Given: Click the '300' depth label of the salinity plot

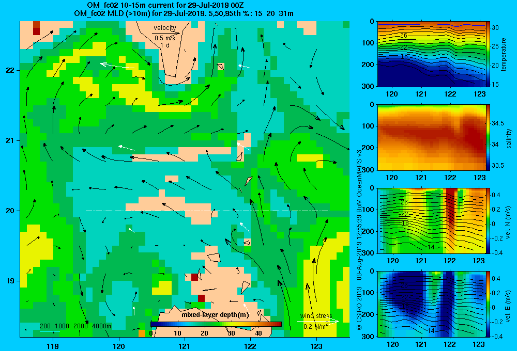Looking at the screenshot, I should [367, 170].
